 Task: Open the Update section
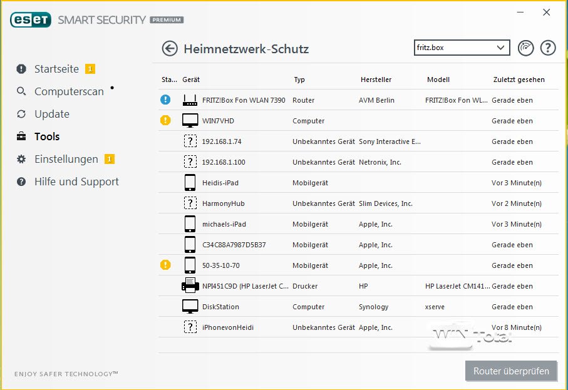pyautogui.click(x=52, y=114)
